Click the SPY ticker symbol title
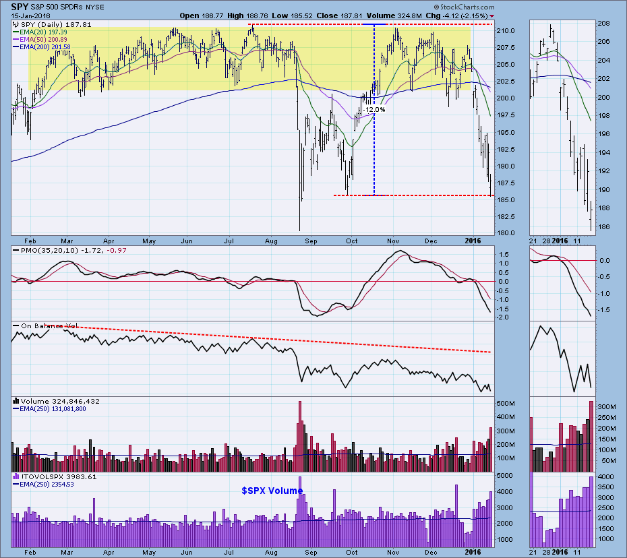Screen dimensions: 627x558 (x=20, y=7)
